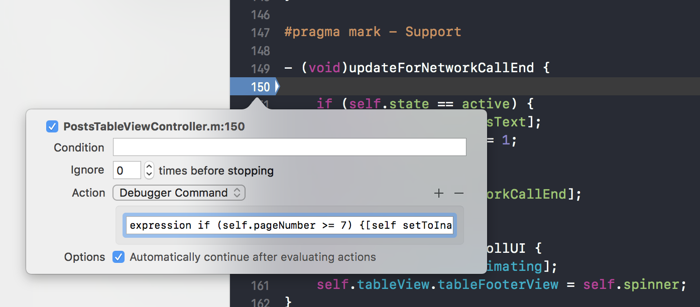700x307 pixels.
Task: Click the updateForNetworkCallEnd method name
Action: tap(441, 68)
